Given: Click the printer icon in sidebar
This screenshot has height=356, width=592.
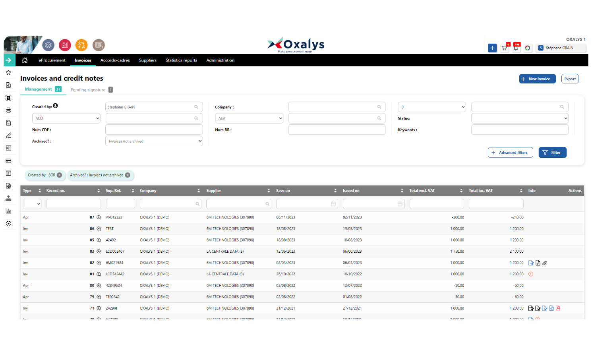Looking at the screenshot, I should pyautogui.click(x=8, y=110).
